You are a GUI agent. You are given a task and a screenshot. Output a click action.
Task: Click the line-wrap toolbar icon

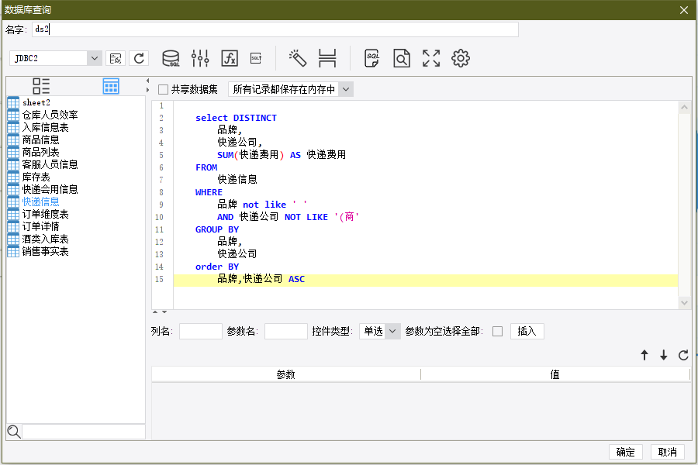pos(327,58)
